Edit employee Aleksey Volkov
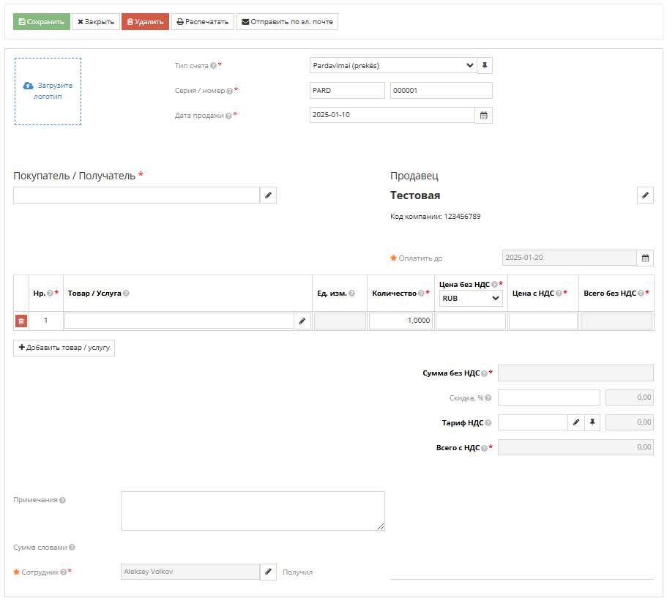 click(268, 572)
